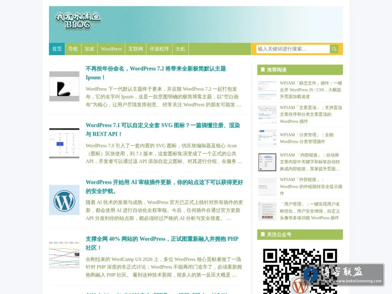The width and height of the screenshot is (392, 294).
Task: Click thumbnail beside WPJAM「静态文件」
Action: click(267, 90)
